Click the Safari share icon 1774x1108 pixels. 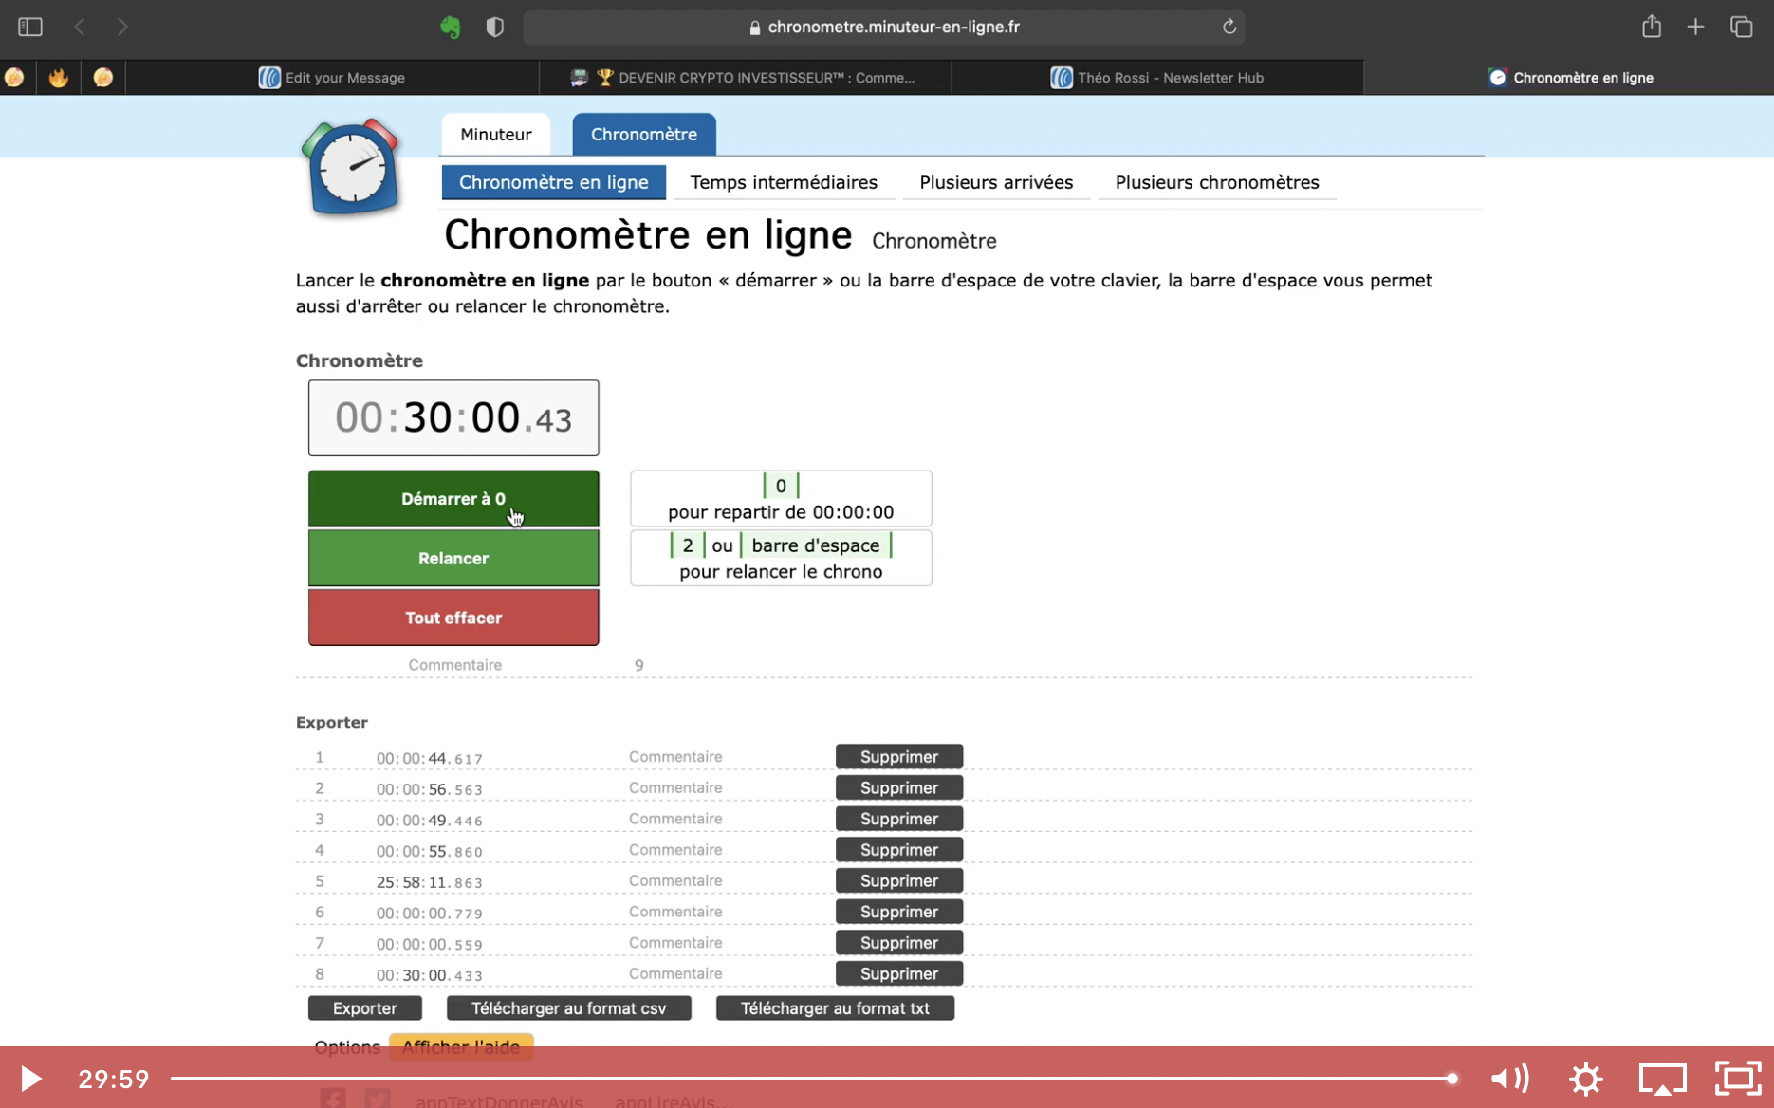click(1652, 27)
